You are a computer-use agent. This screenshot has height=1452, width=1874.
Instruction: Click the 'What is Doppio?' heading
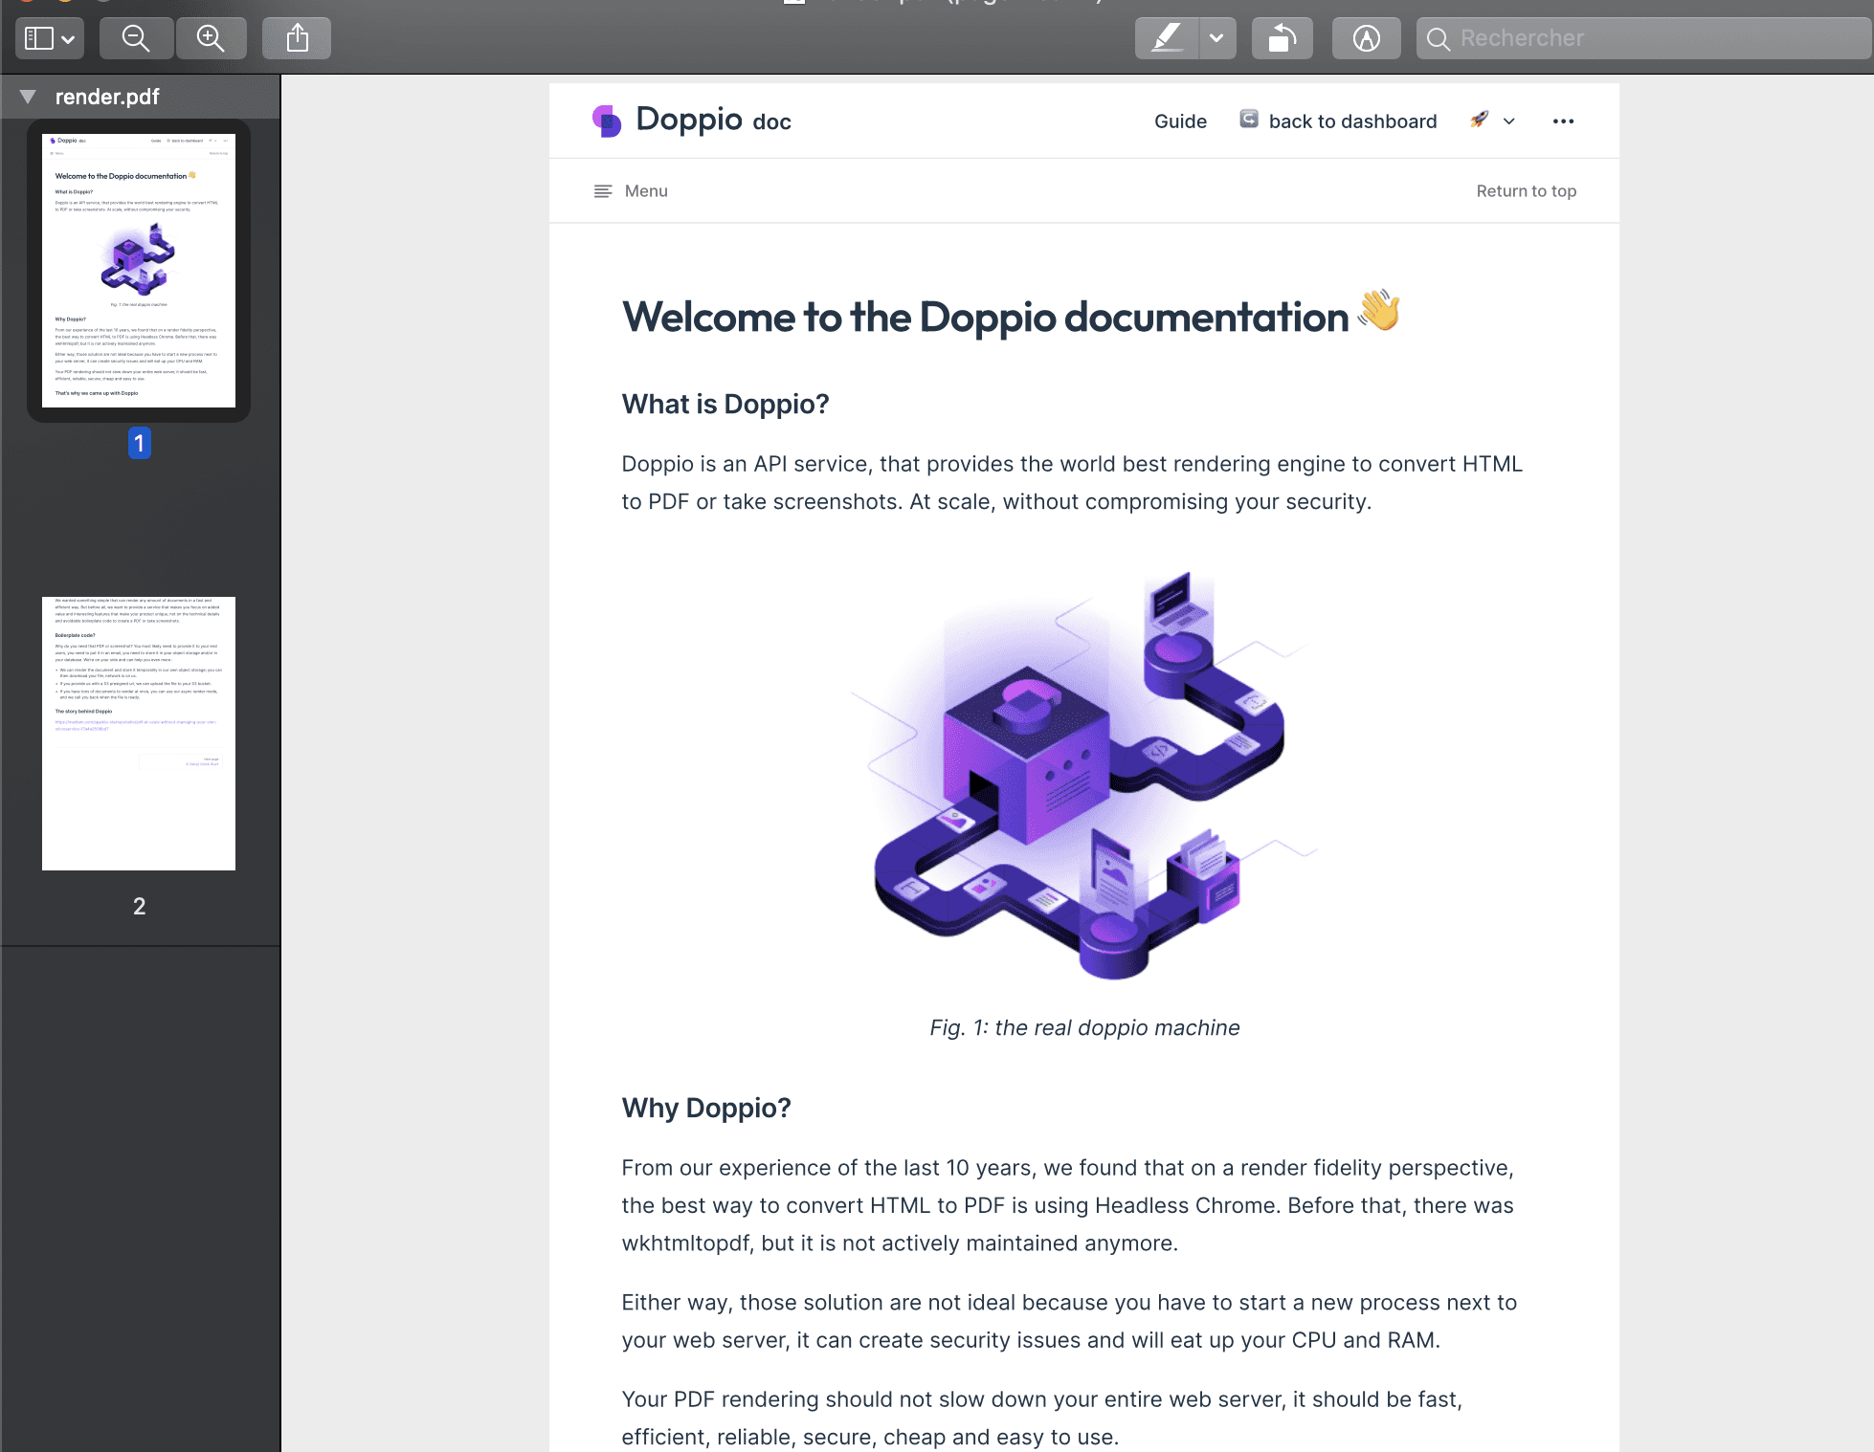(725, 405)
